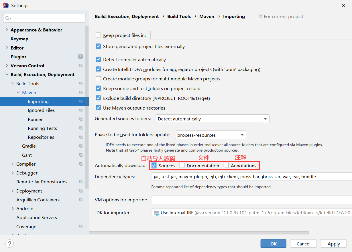The height and width of the screenshot is (252, 352).
Task: Click OK to confirm settings
Action: point(274,244)
